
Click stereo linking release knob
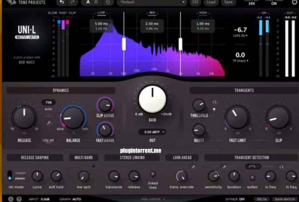(134, 176)
